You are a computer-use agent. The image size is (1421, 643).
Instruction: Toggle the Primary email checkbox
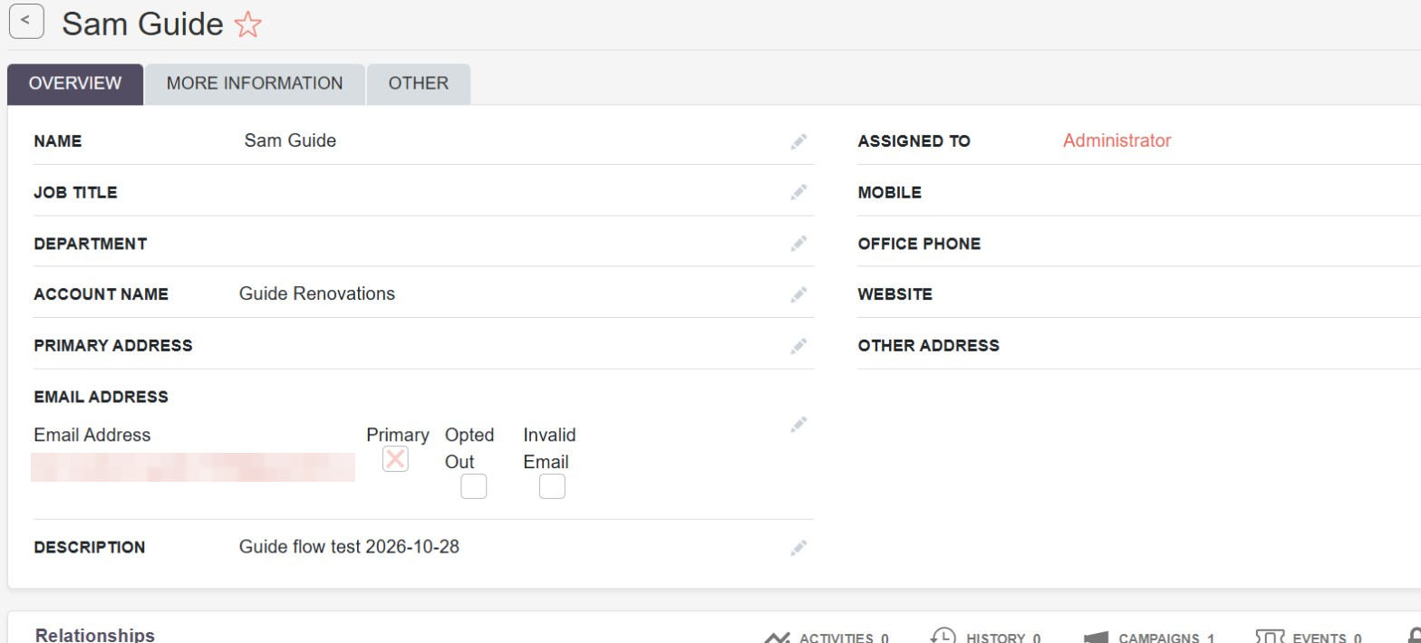395,459
